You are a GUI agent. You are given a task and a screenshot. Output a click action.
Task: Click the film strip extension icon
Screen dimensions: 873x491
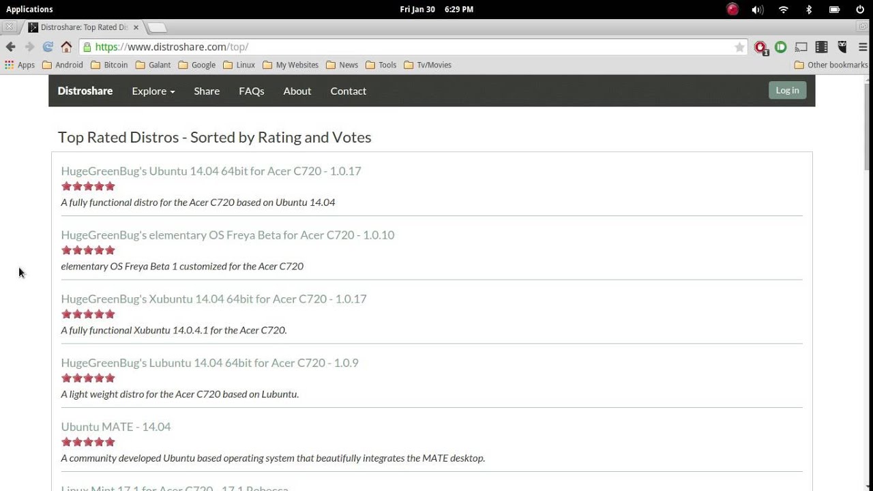[822, 47]
